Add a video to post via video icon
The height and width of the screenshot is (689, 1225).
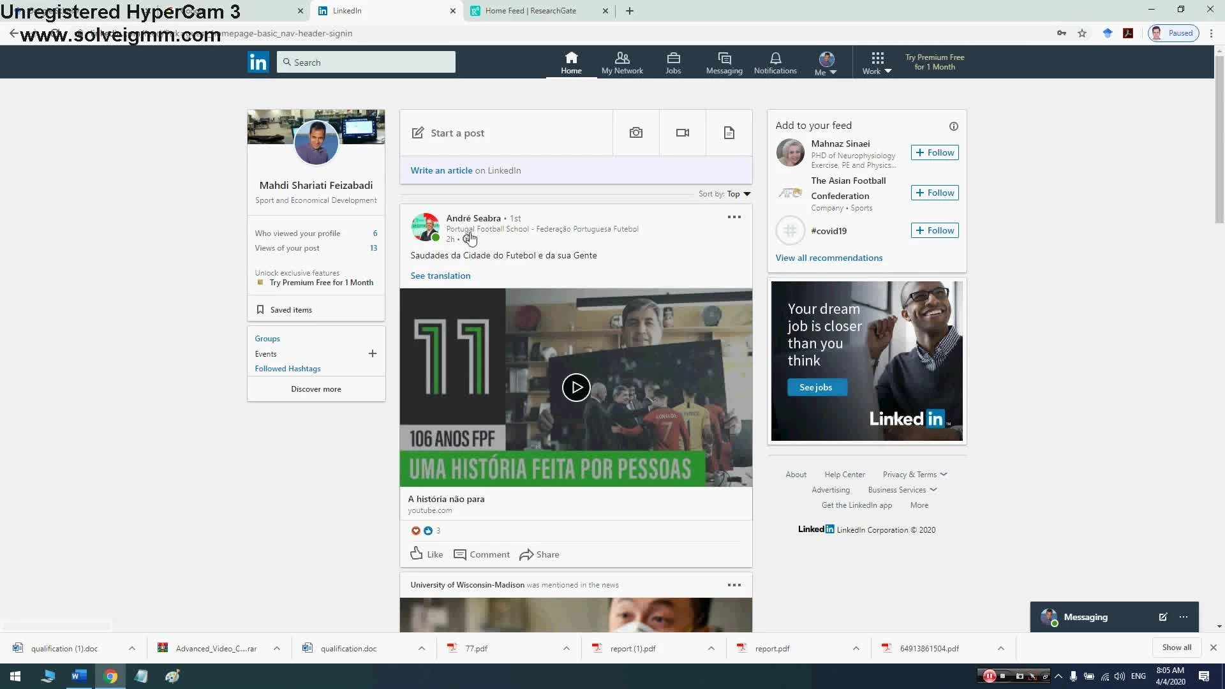[683, 133]
